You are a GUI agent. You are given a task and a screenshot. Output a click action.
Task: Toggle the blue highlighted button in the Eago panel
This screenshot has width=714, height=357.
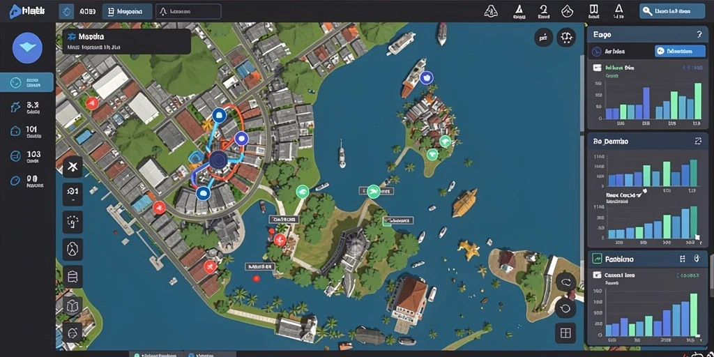[x=680, y=51]
